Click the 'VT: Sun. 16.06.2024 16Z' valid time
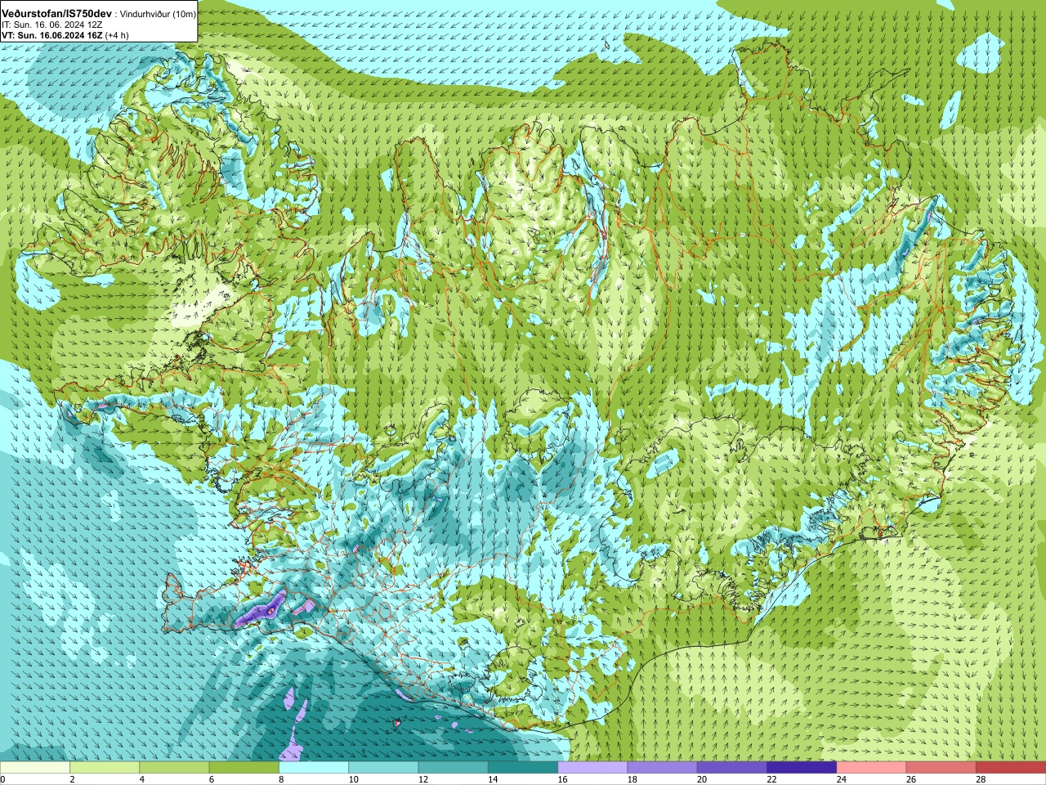The width and height of the screenshot is (1046, 785). click(x=51, y=35)
